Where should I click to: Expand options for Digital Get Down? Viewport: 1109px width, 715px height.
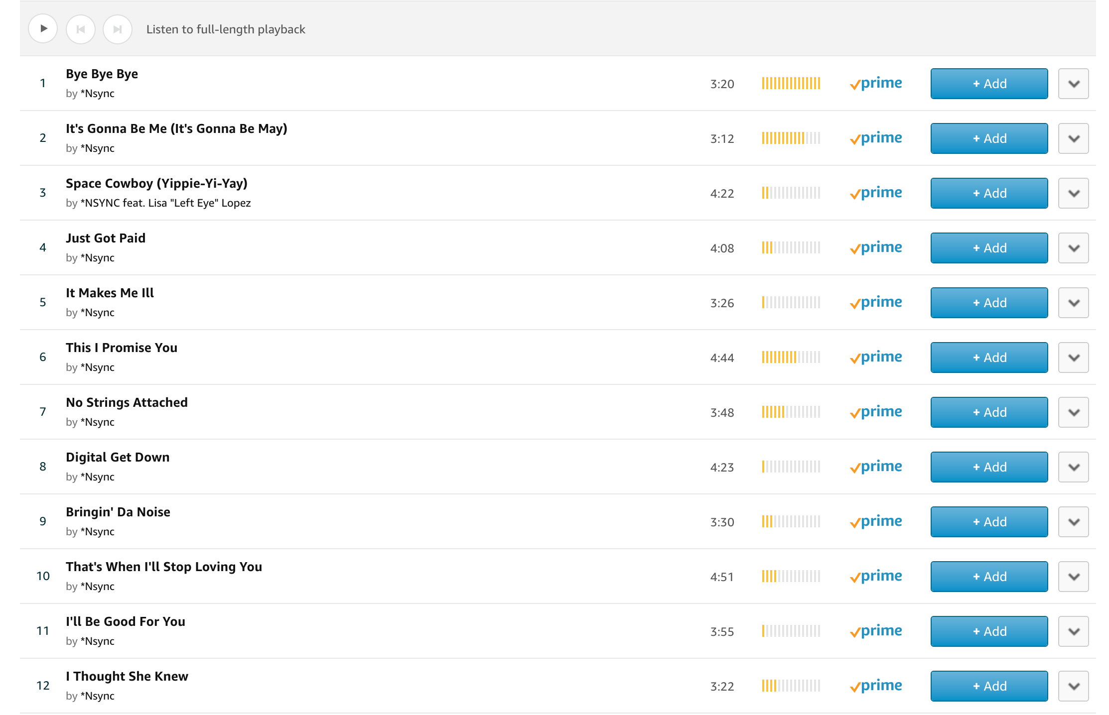point(1074,467)
